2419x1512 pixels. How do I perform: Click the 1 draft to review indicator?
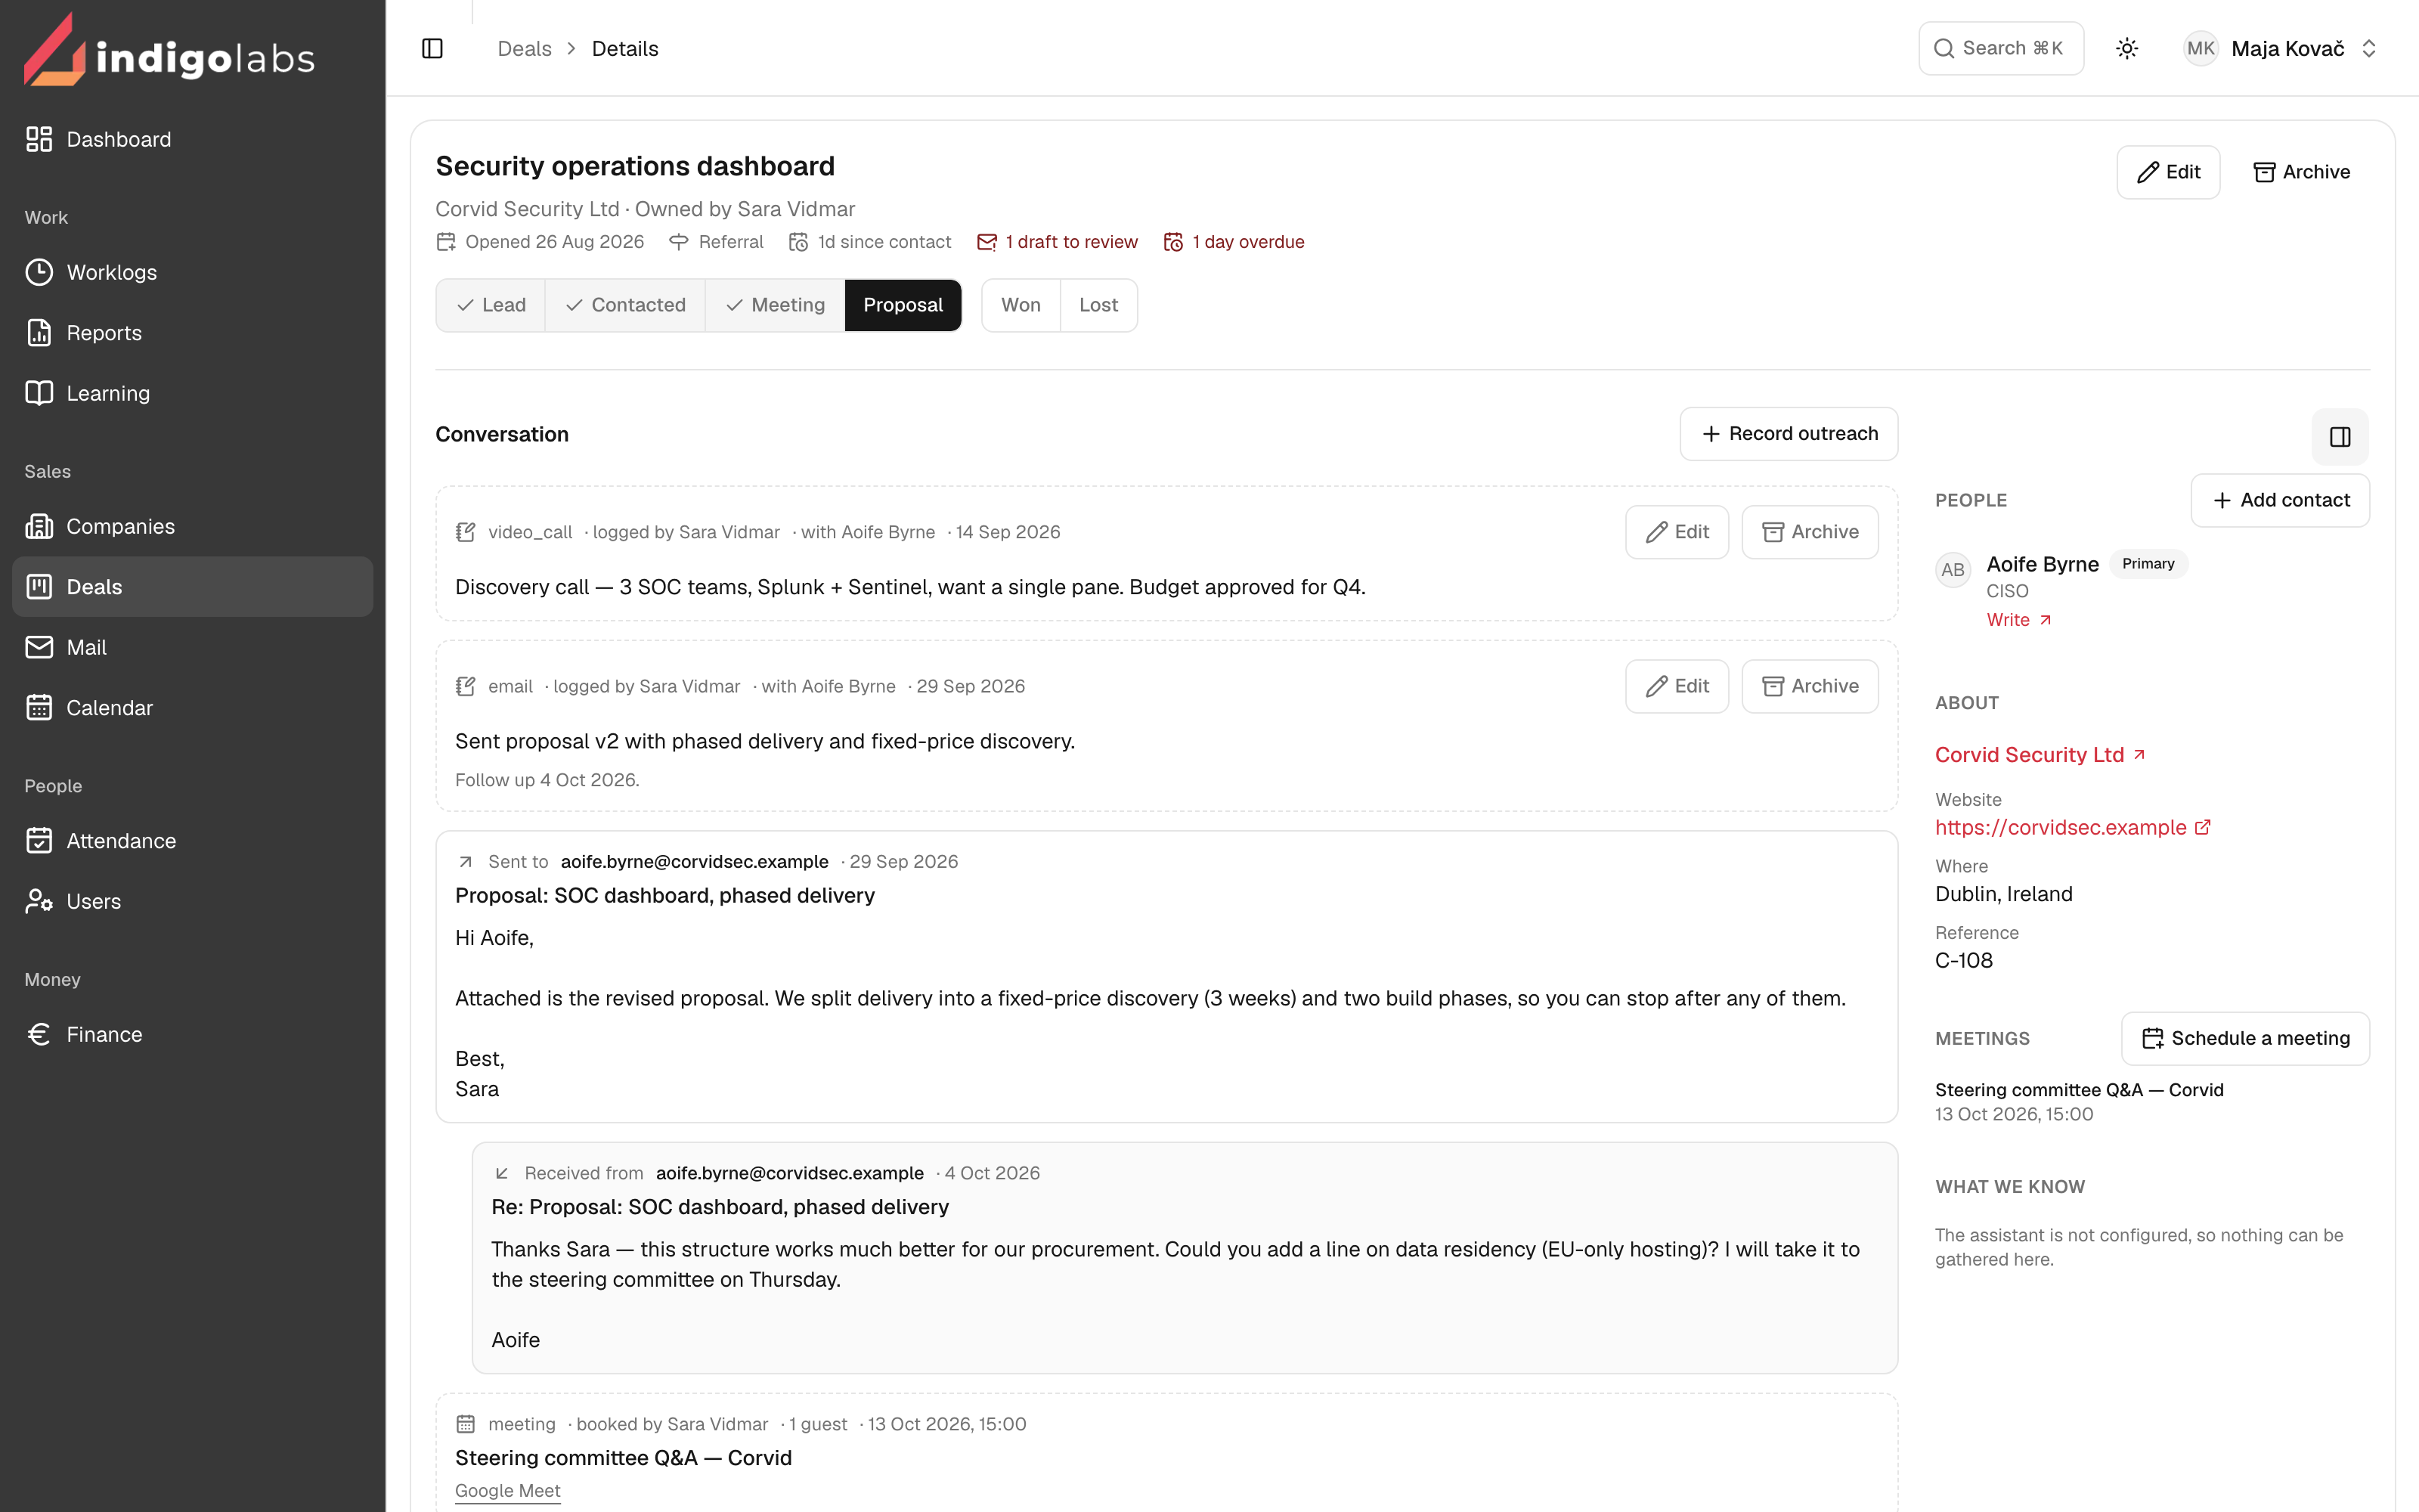tap(1058, 242)
